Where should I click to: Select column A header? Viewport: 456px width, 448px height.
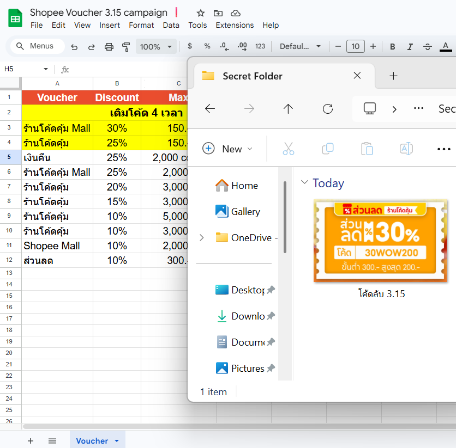tap(57, 84)
